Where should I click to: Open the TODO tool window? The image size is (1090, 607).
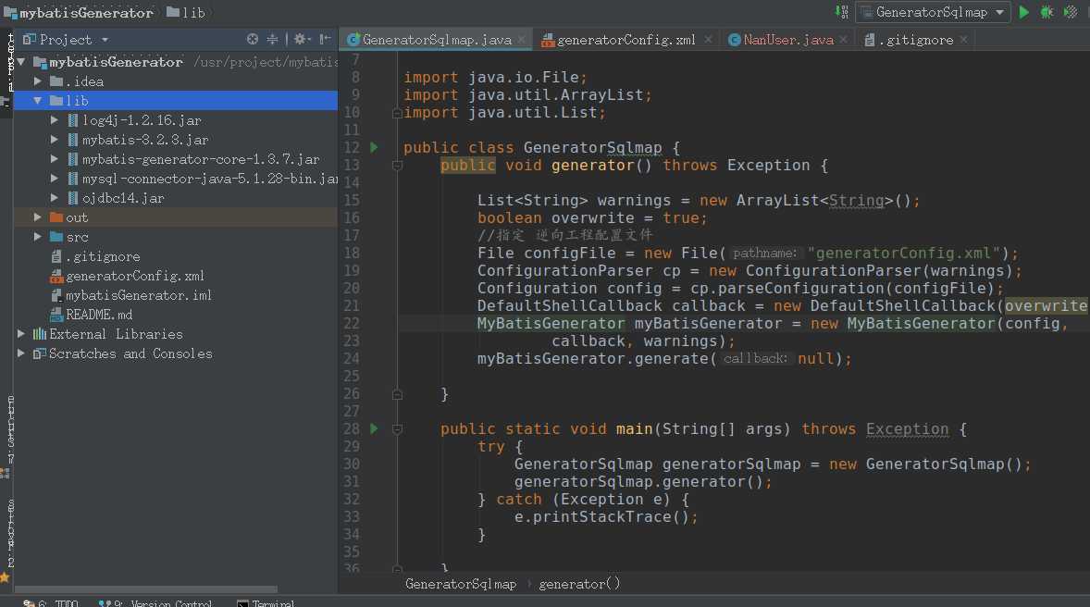click(51, 602)
